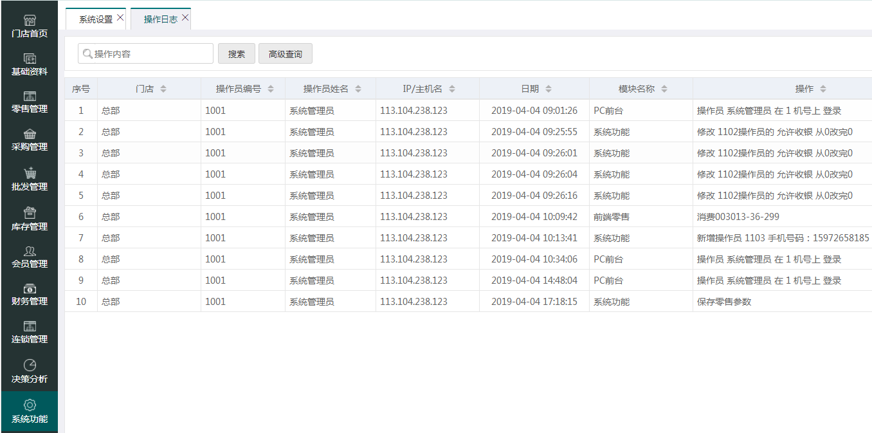This screenshot has width=872, height=433.
Task: Sort table by 模块名称 column
Action: click(x=664, y=89)
